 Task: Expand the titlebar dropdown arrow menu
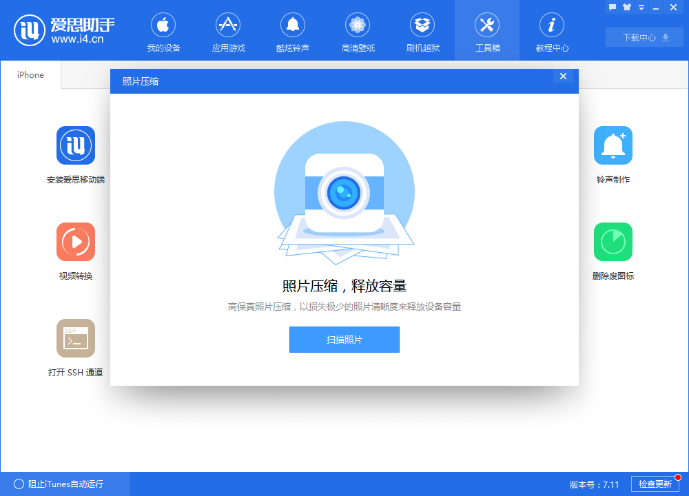click(641, 7)
